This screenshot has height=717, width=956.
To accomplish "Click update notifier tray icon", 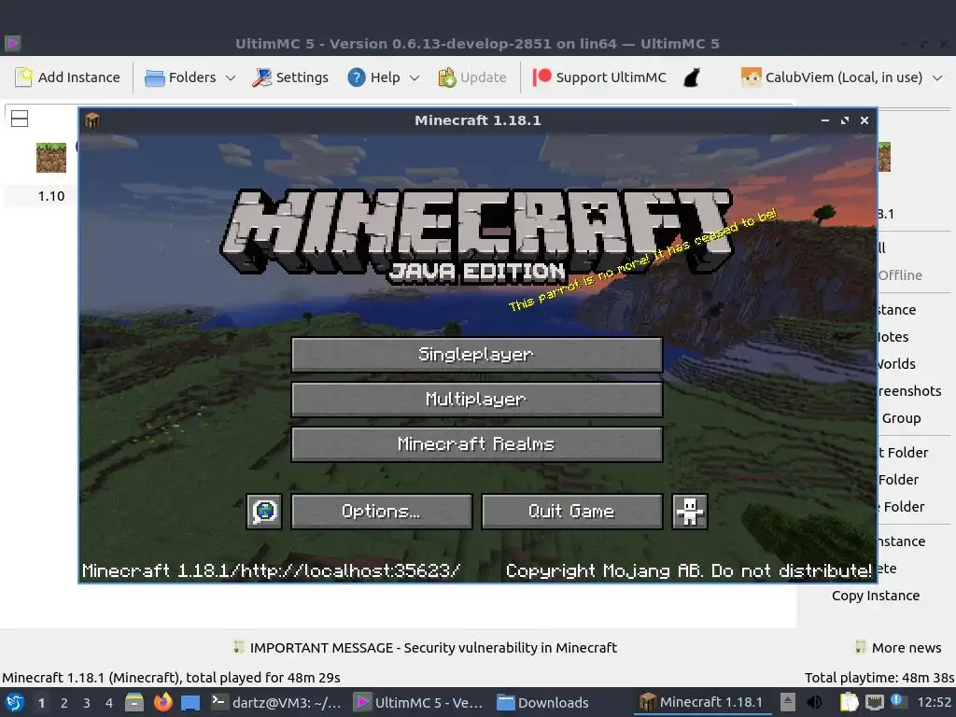I will point(897,701).
